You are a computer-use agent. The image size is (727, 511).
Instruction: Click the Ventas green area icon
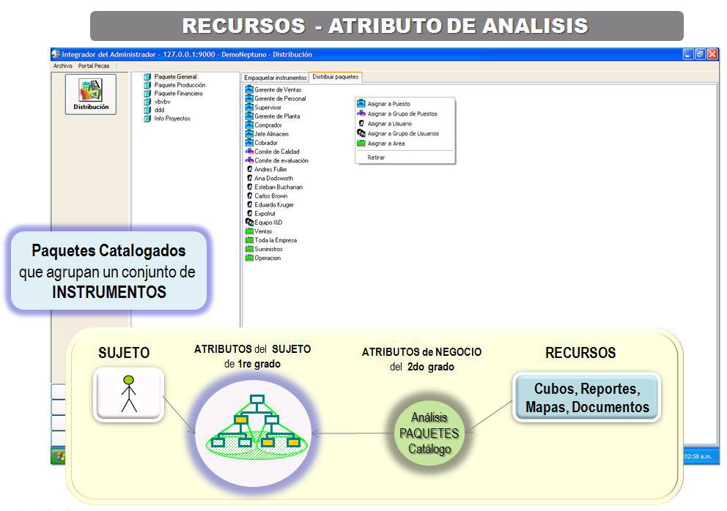click(x=249, y=231)
